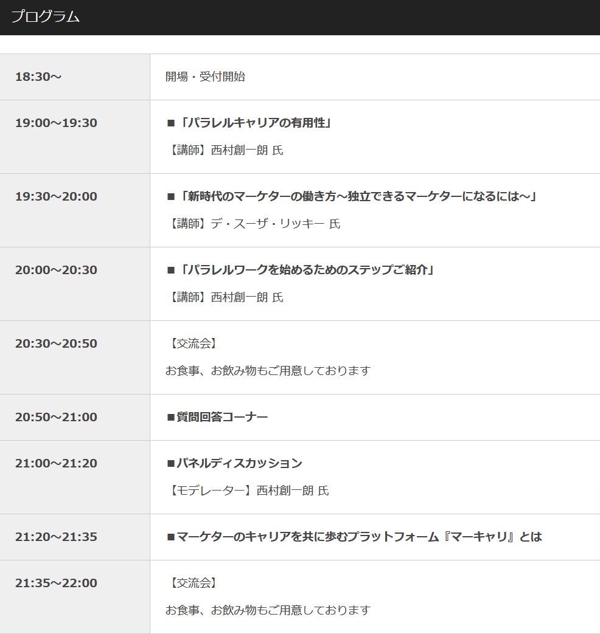The height and width of the screenshot is (634, 600).
Task: Select the 20:00～20:30 time slot
Action: 56,270
